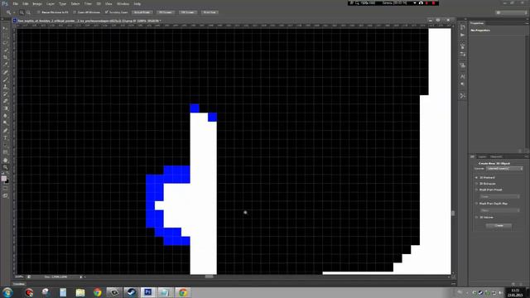Open the Actions panel icon
Screen dimensions: 530x298
(463, 35)
